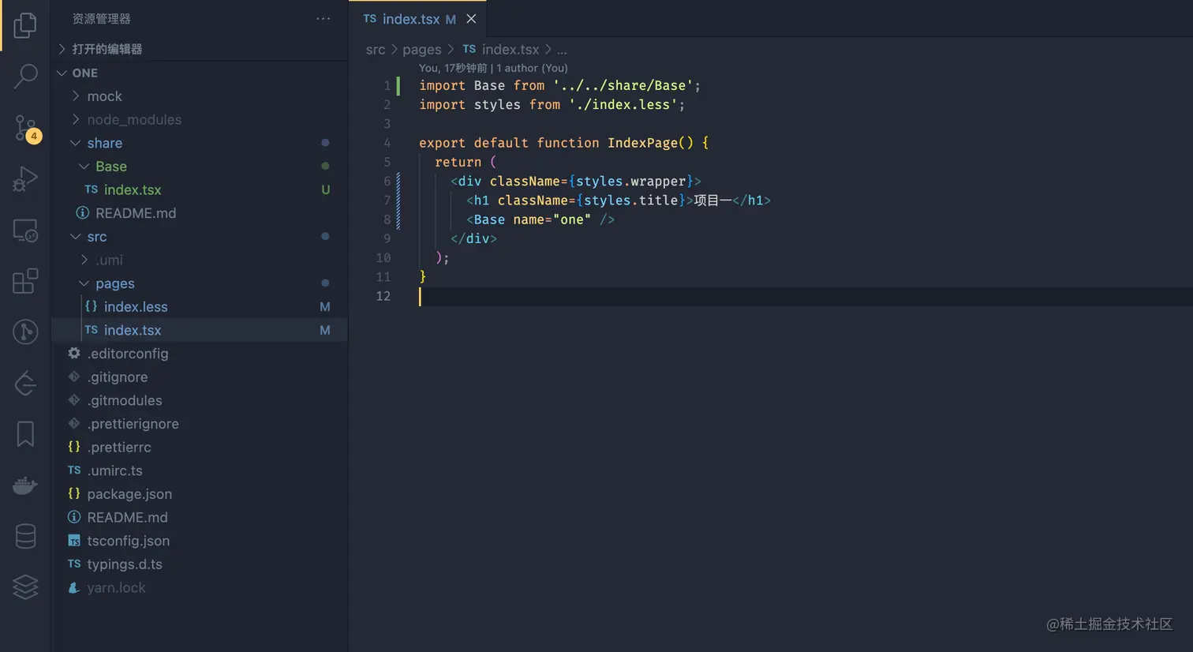Collapse the src folder

[x=200, y=237]
